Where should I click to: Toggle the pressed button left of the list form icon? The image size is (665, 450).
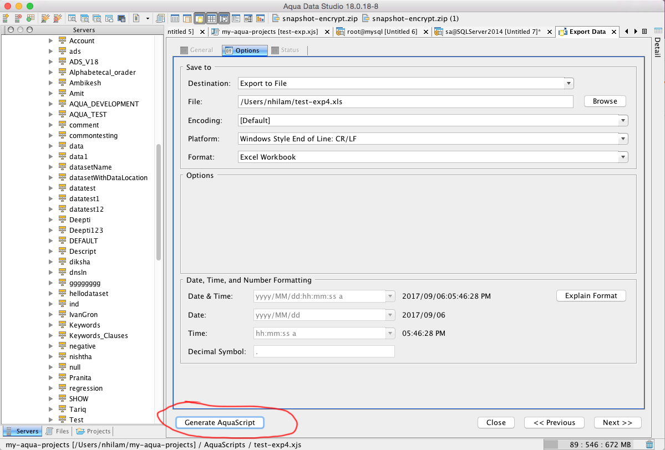pos(224,18)
